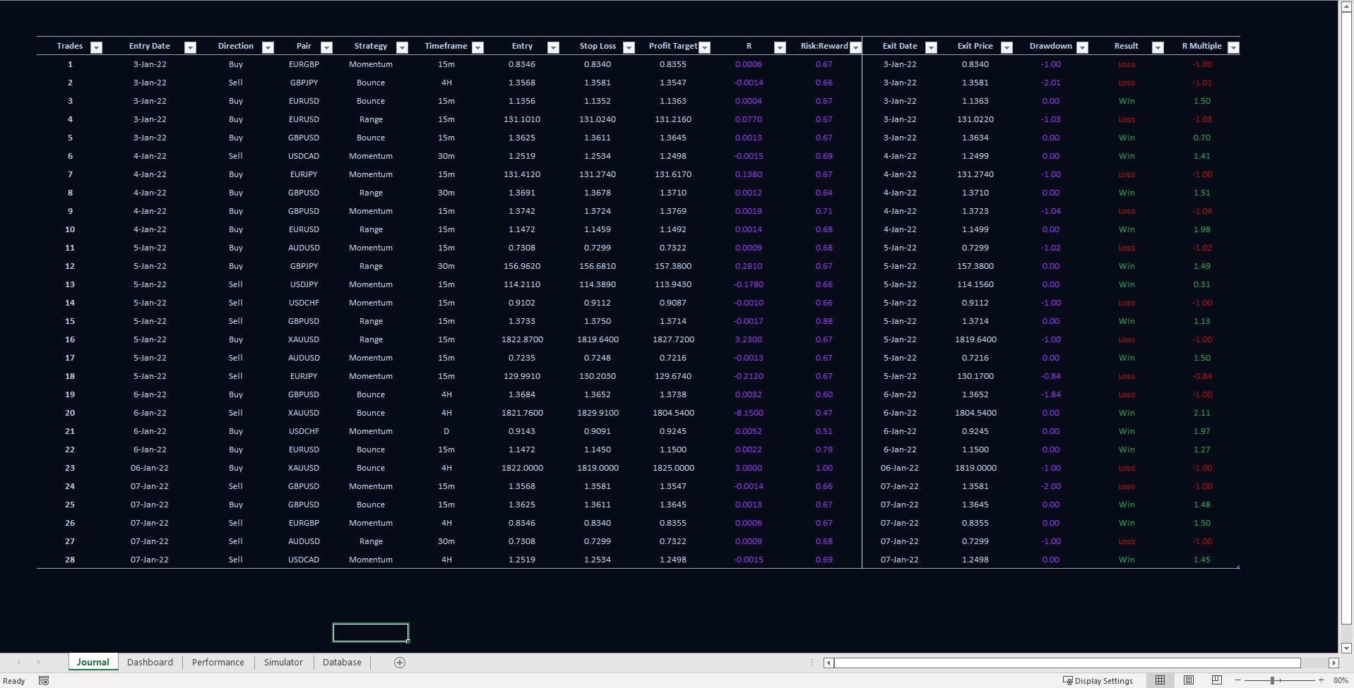Screen dimensions: 1354x688
Task: Click the horizontal scrollbar track
Action: click(x=1059, y=663)
